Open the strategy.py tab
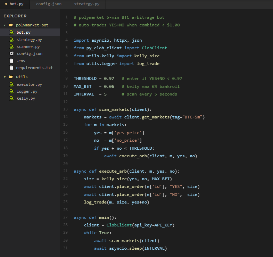 pos(87,4)
